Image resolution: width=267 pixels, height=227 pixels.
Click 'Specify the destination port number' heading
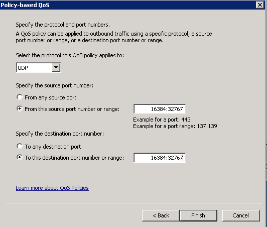(x=60, y=134)
